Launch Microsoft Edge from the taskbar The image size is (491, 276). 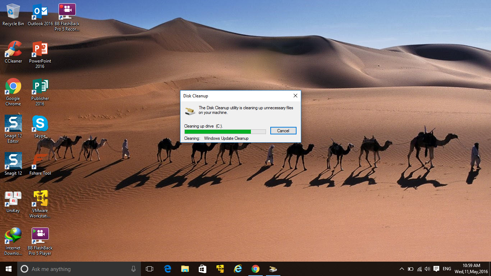click(x=168, y=269)
